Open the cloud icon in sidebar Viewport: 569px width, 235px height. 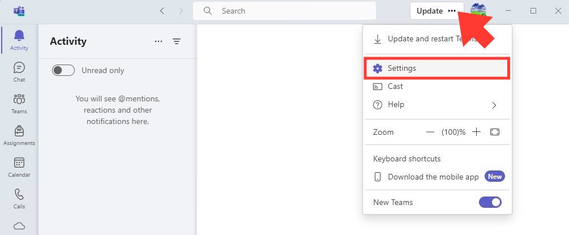point(19,227)
